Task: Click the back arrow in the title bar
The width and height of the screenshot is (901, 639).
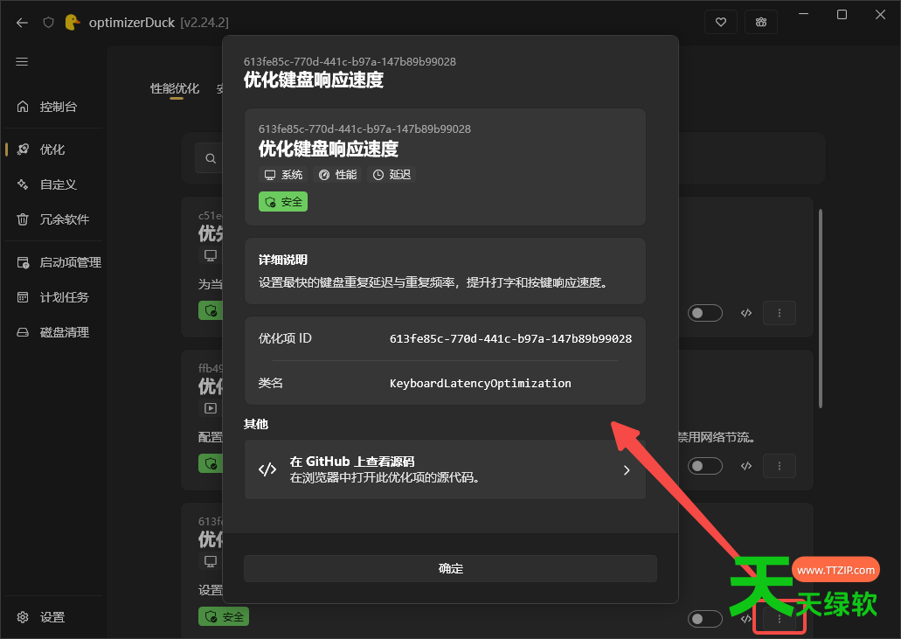Action: pyautogui.click(x=22, y=23)
